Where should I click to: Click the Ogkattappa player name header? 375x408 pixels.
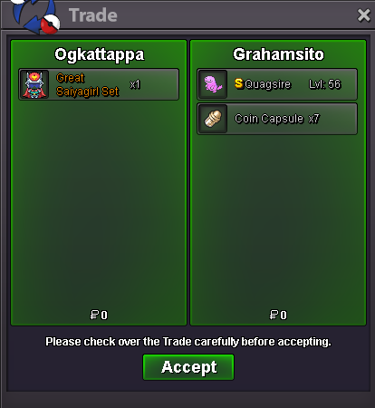point(99,54)
